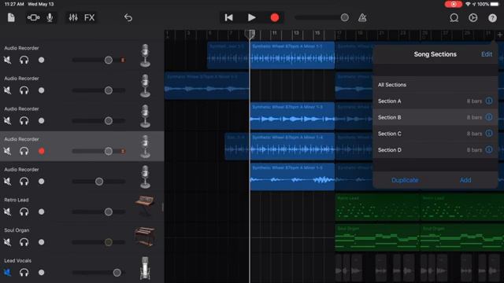
Task: Tap bar 15 on the ruler
Action: click(x=317, y=33)
